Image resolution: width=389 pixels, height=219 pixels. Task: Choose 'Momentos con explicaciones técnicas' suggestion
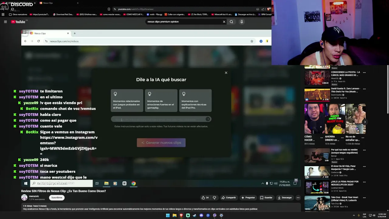click(195, 100)
